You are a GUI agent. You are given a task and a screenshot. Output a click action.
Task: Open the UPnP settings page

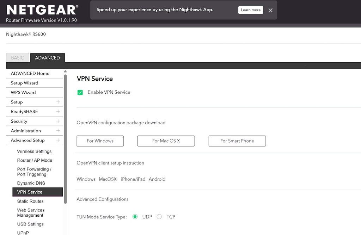pyautogui.click(x=23, y=233)
